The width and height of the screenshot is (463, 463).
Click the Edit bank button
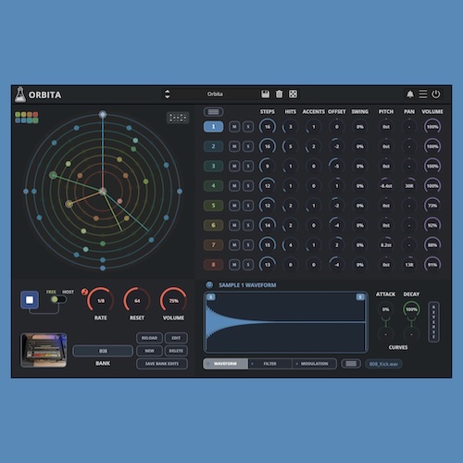coord(176,338)
